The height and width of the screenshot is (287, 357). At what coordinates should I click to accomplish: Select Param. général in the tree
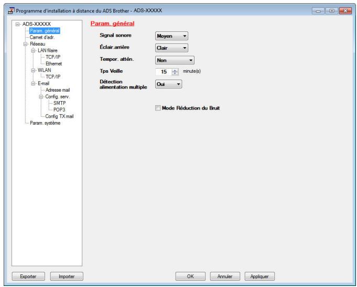point(45,31)
